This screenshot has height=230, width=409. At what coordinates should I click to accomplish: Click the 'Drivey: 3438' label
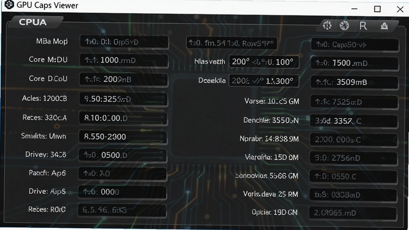click(x=46, y=155)
